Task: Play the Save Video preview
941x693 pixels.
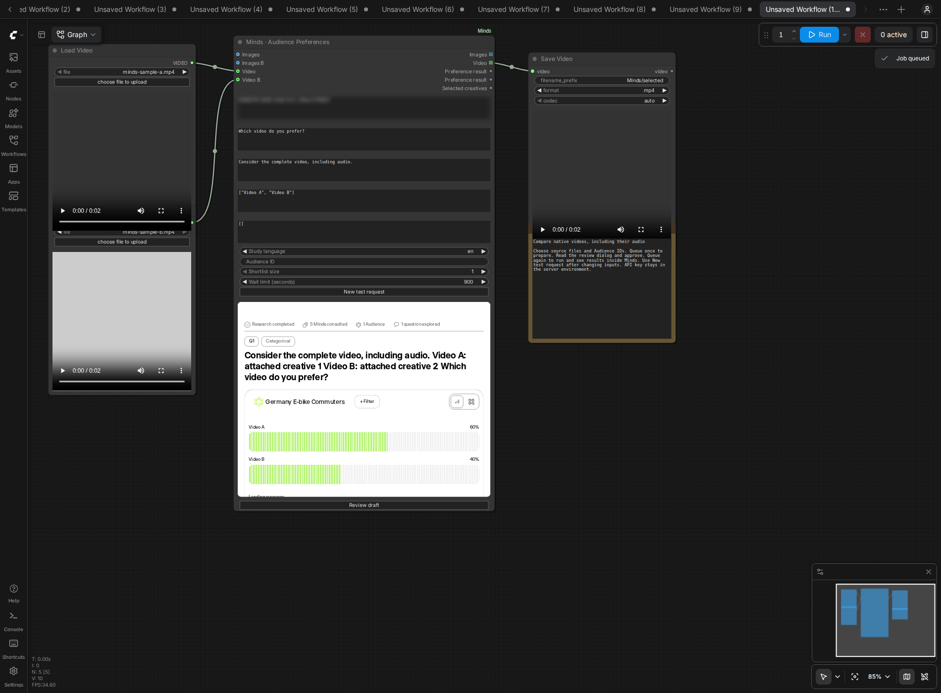Action: [543, 230]
